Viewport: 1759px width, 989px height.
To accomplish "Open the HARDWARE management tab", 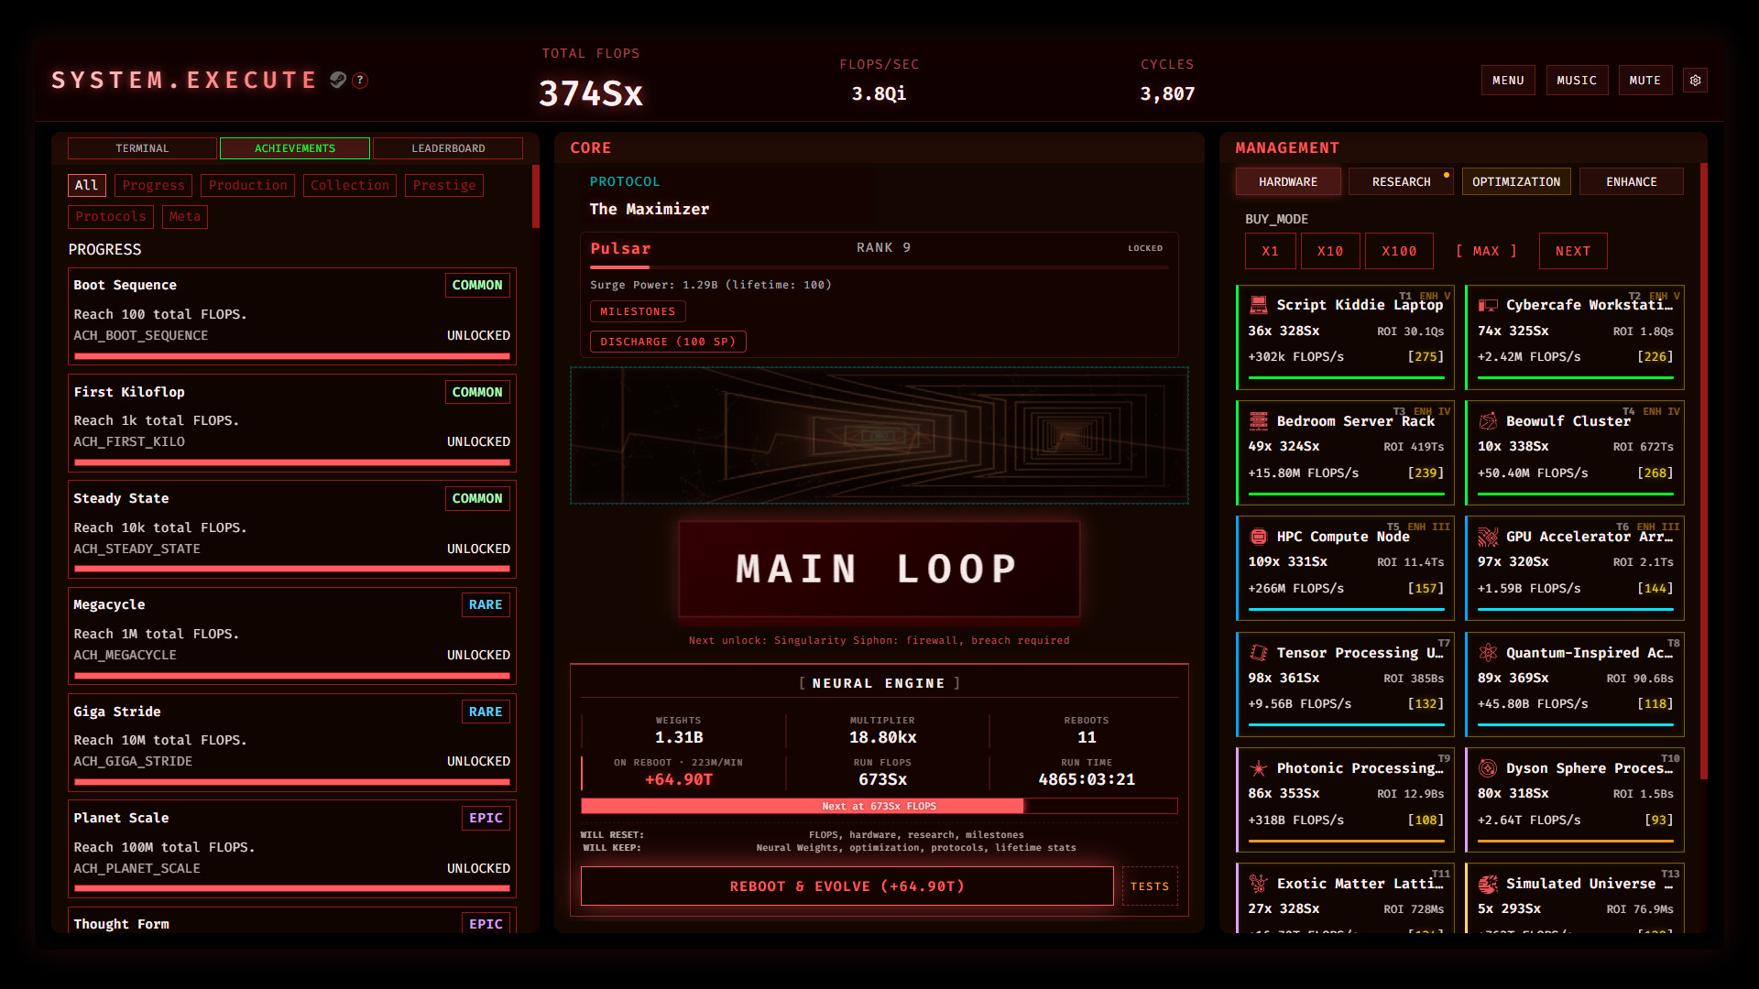I will [1288, 181].
